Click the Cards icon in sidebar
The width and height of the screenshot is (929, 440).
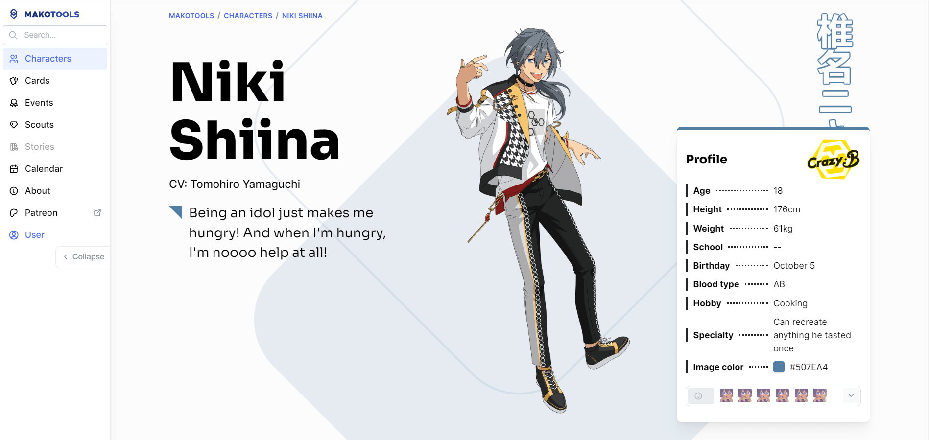(14, 81)
